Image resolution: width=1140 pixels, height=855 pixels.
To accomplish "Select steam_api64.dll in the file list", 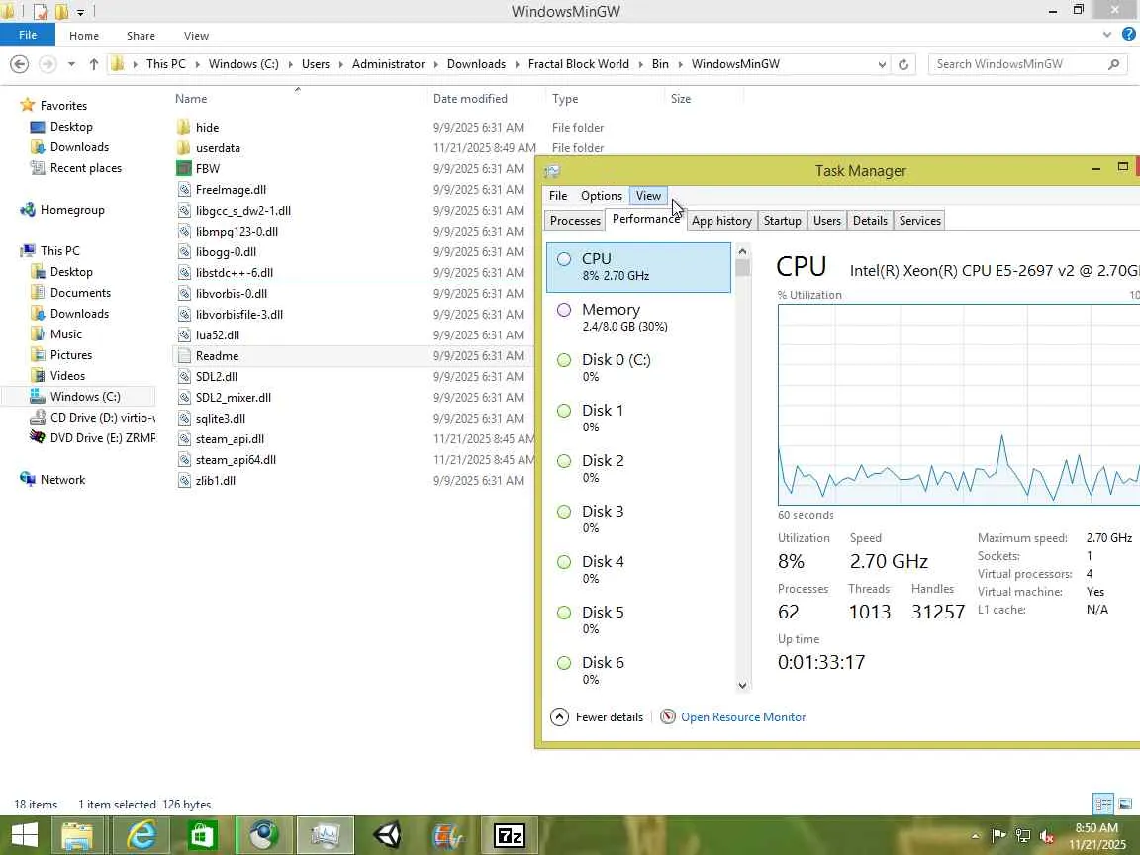I will click(236, 460).
